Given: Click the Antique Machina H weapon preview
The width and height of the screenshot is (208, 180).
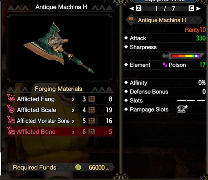Looking at the screenshot, I should point(60,48).
